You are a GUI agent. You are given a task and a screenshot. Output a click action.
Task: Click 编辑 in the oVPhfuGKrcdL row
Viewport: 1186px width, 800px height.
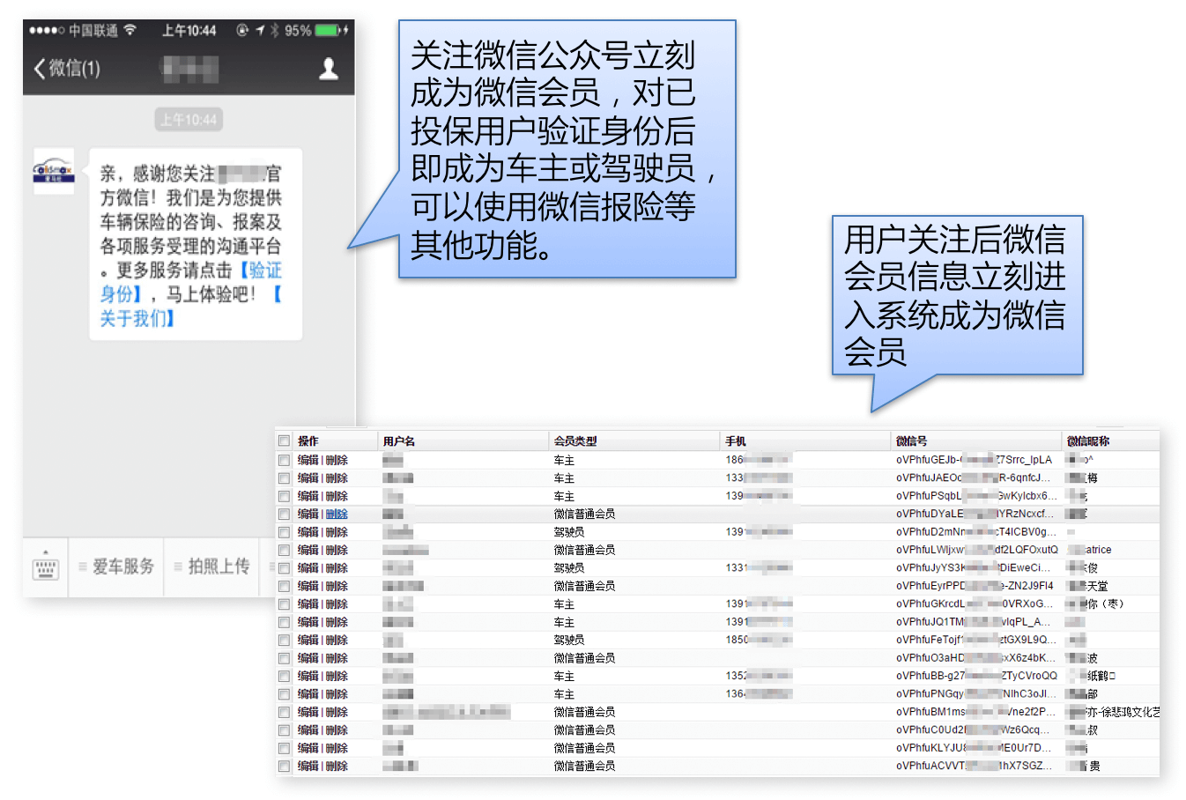308,604
